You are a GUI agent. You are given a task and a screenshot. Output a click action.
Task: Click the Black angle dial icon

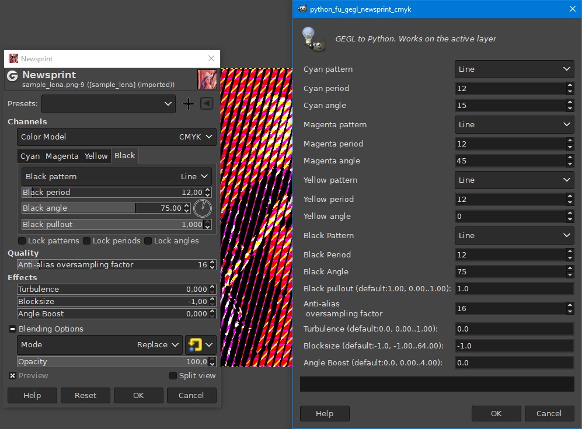203,208
